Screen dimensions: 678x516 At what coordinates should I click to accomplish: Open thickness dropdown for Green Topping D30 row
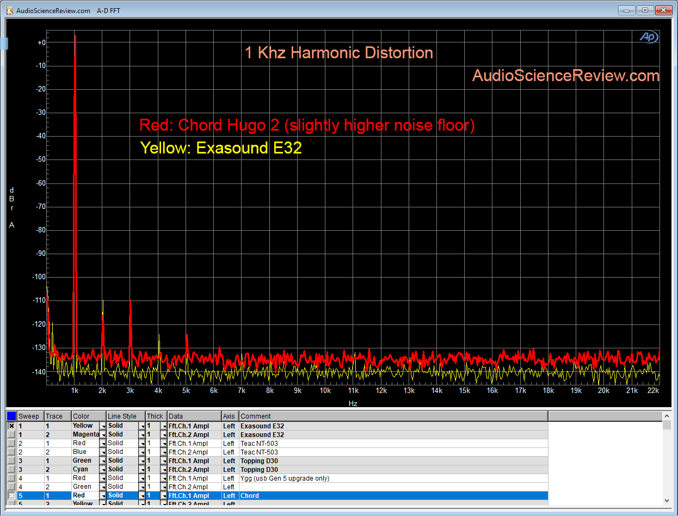click(164, 460)
